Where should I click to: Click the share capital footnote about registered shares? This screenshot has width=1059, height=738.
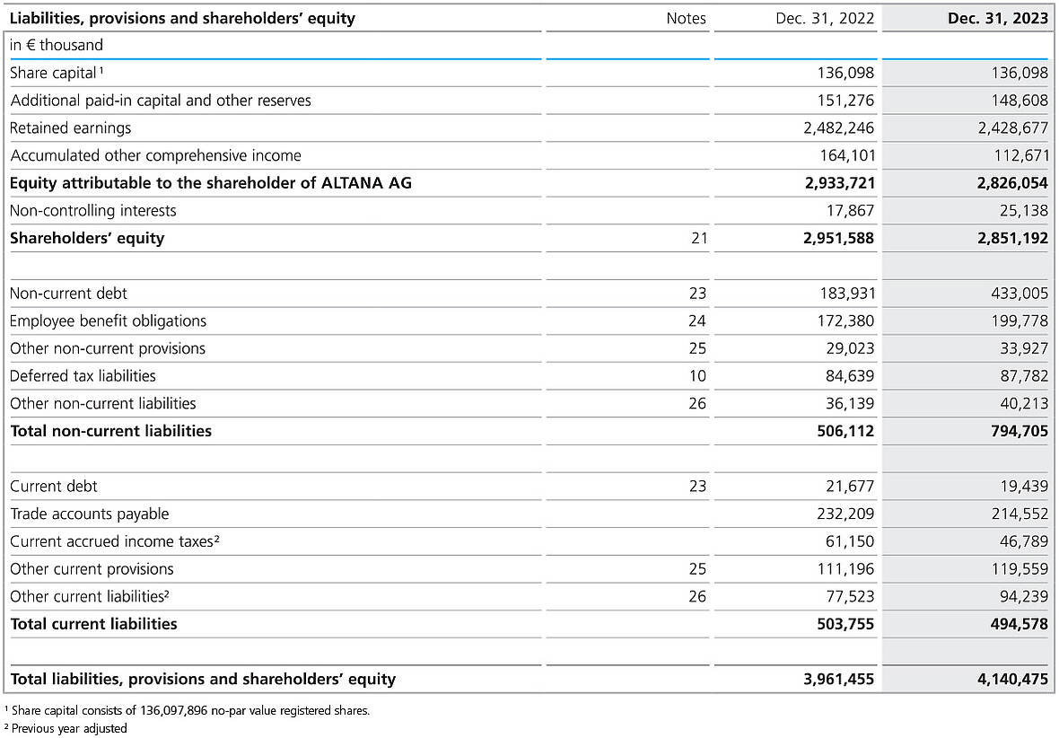coord(188,711)
